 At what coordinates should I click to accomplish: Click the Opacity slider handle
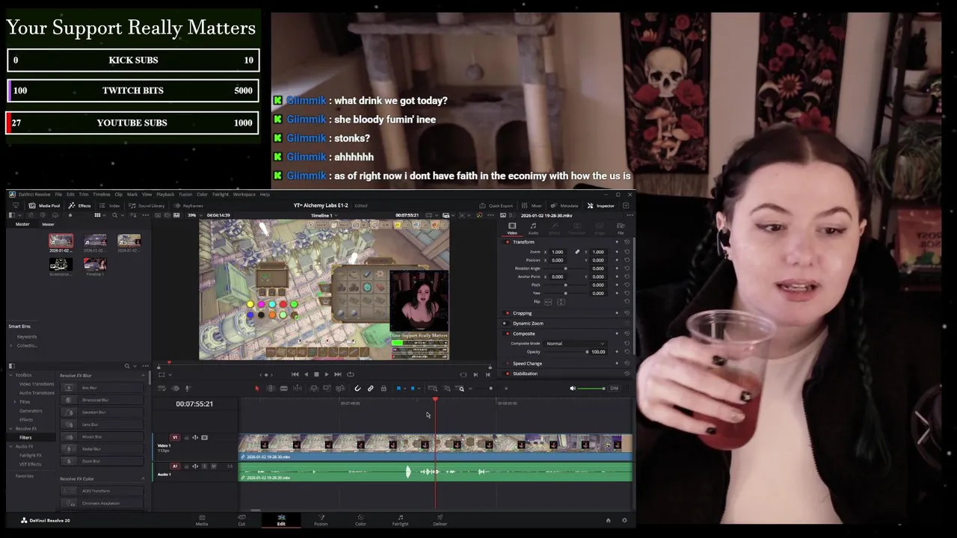point(587,352)
